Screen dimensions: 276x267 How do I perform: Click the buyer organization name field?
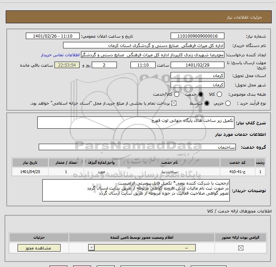[x=144, y=46]
